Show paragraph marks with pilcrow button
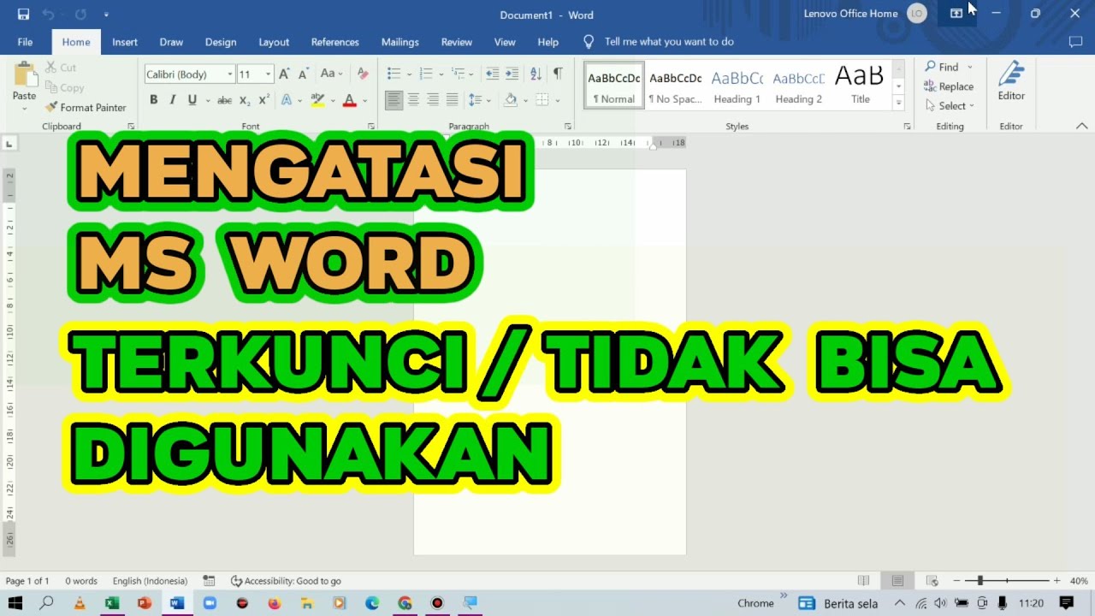The image size is (1095, 616). pyautogui.click(x=558, y=74)
